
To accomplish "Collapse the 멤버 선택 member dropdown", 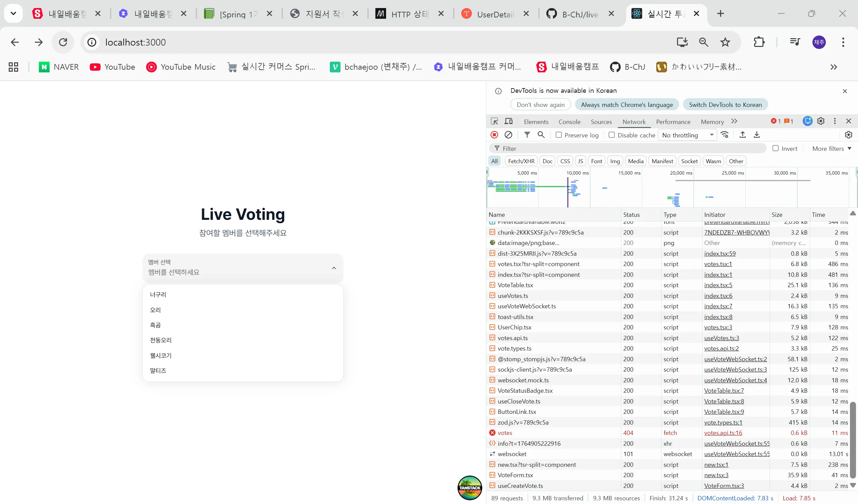I will (x=334, y=268).
